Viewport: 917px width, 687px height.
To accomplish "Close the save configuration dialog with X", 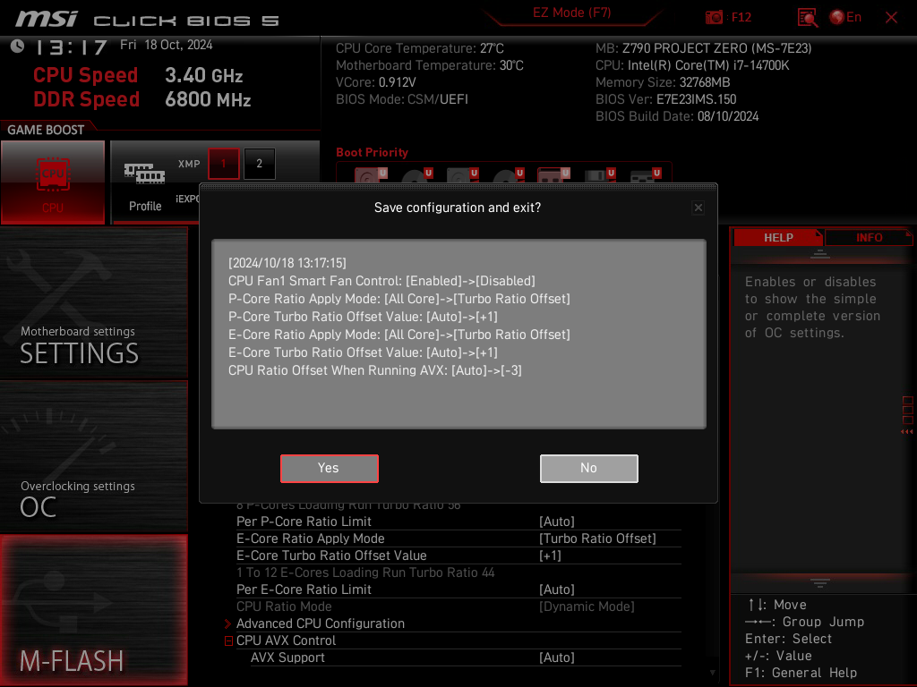I will [698, 208].
